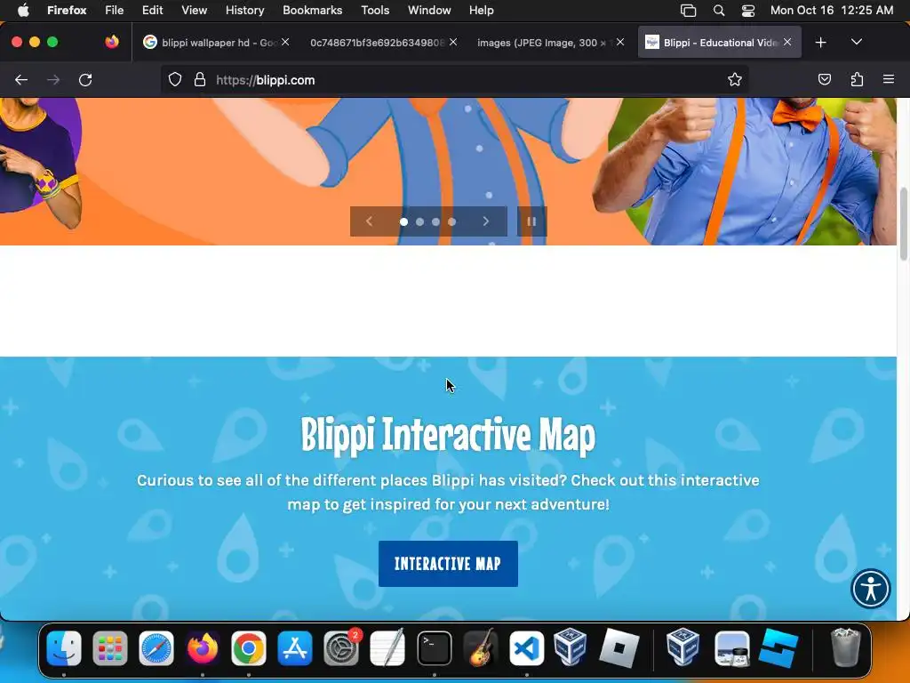
Task: Advance to next carousel slide
Action: 486,221
